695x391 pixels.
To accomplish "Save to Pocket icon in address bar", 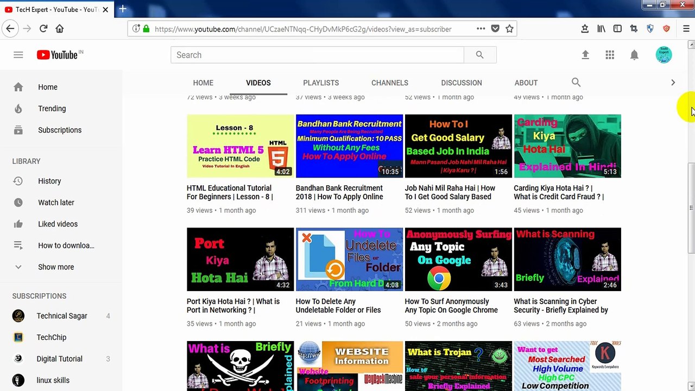I will point(495,29).
